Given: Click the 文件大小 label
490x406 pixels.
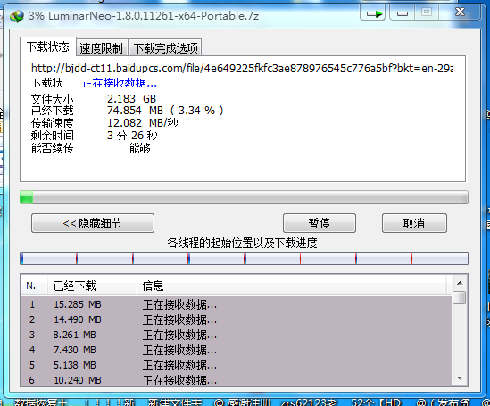Looking at the screenshot, I should tap(52, 99).
